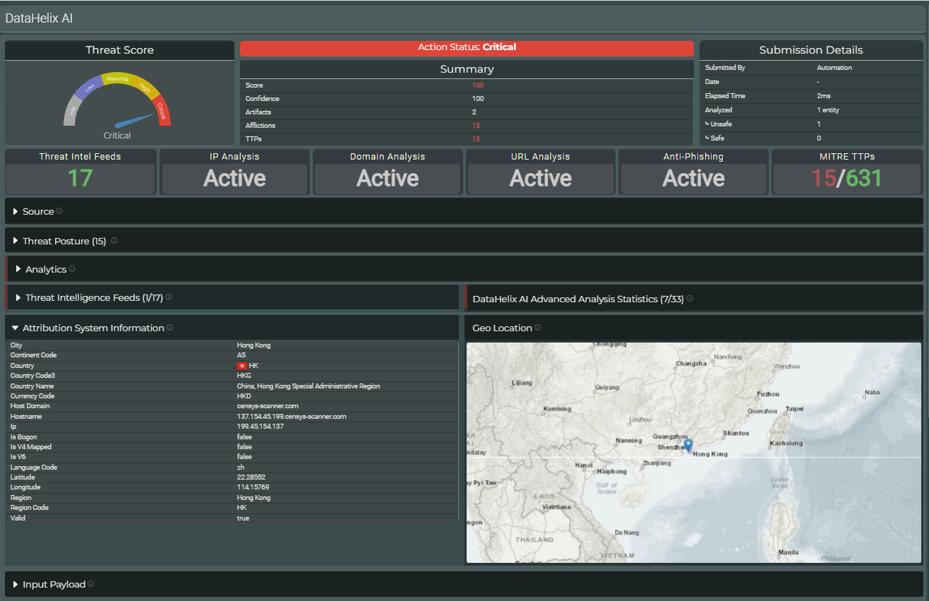Viewport: 929px width, 601px height.
Task: Click Manila label on the map
Action: (x=788, y=552)
